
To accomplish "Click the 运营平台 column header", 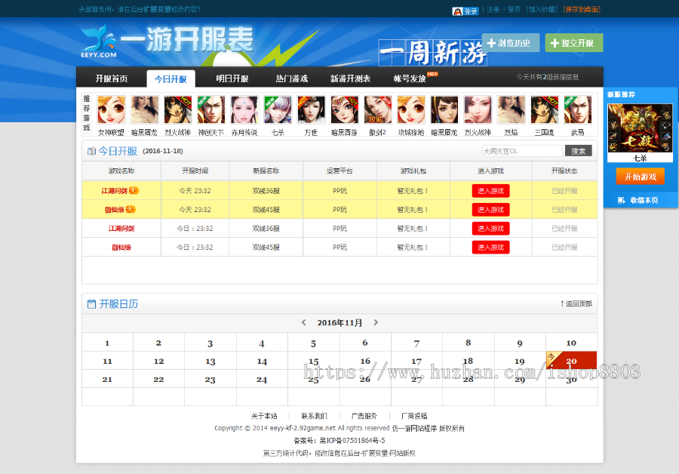I will (339, 171).
